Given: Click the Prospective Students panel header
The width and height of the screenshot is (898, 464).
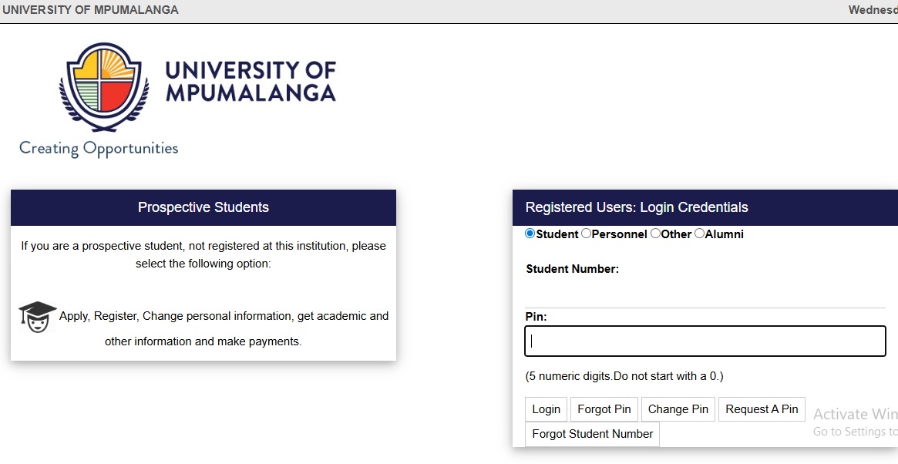Looking at the screenshot, I should [x=203, y=207].
